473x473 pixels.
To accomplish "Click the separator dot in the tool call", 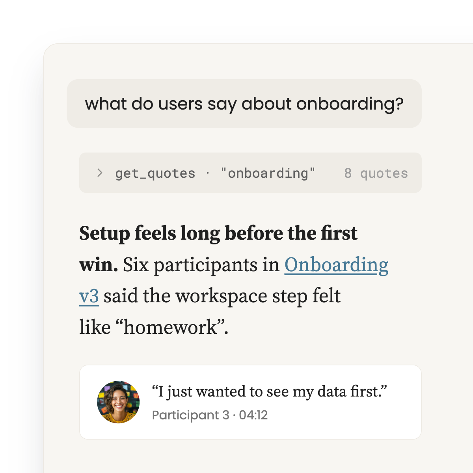I will (x=208, y=173).
